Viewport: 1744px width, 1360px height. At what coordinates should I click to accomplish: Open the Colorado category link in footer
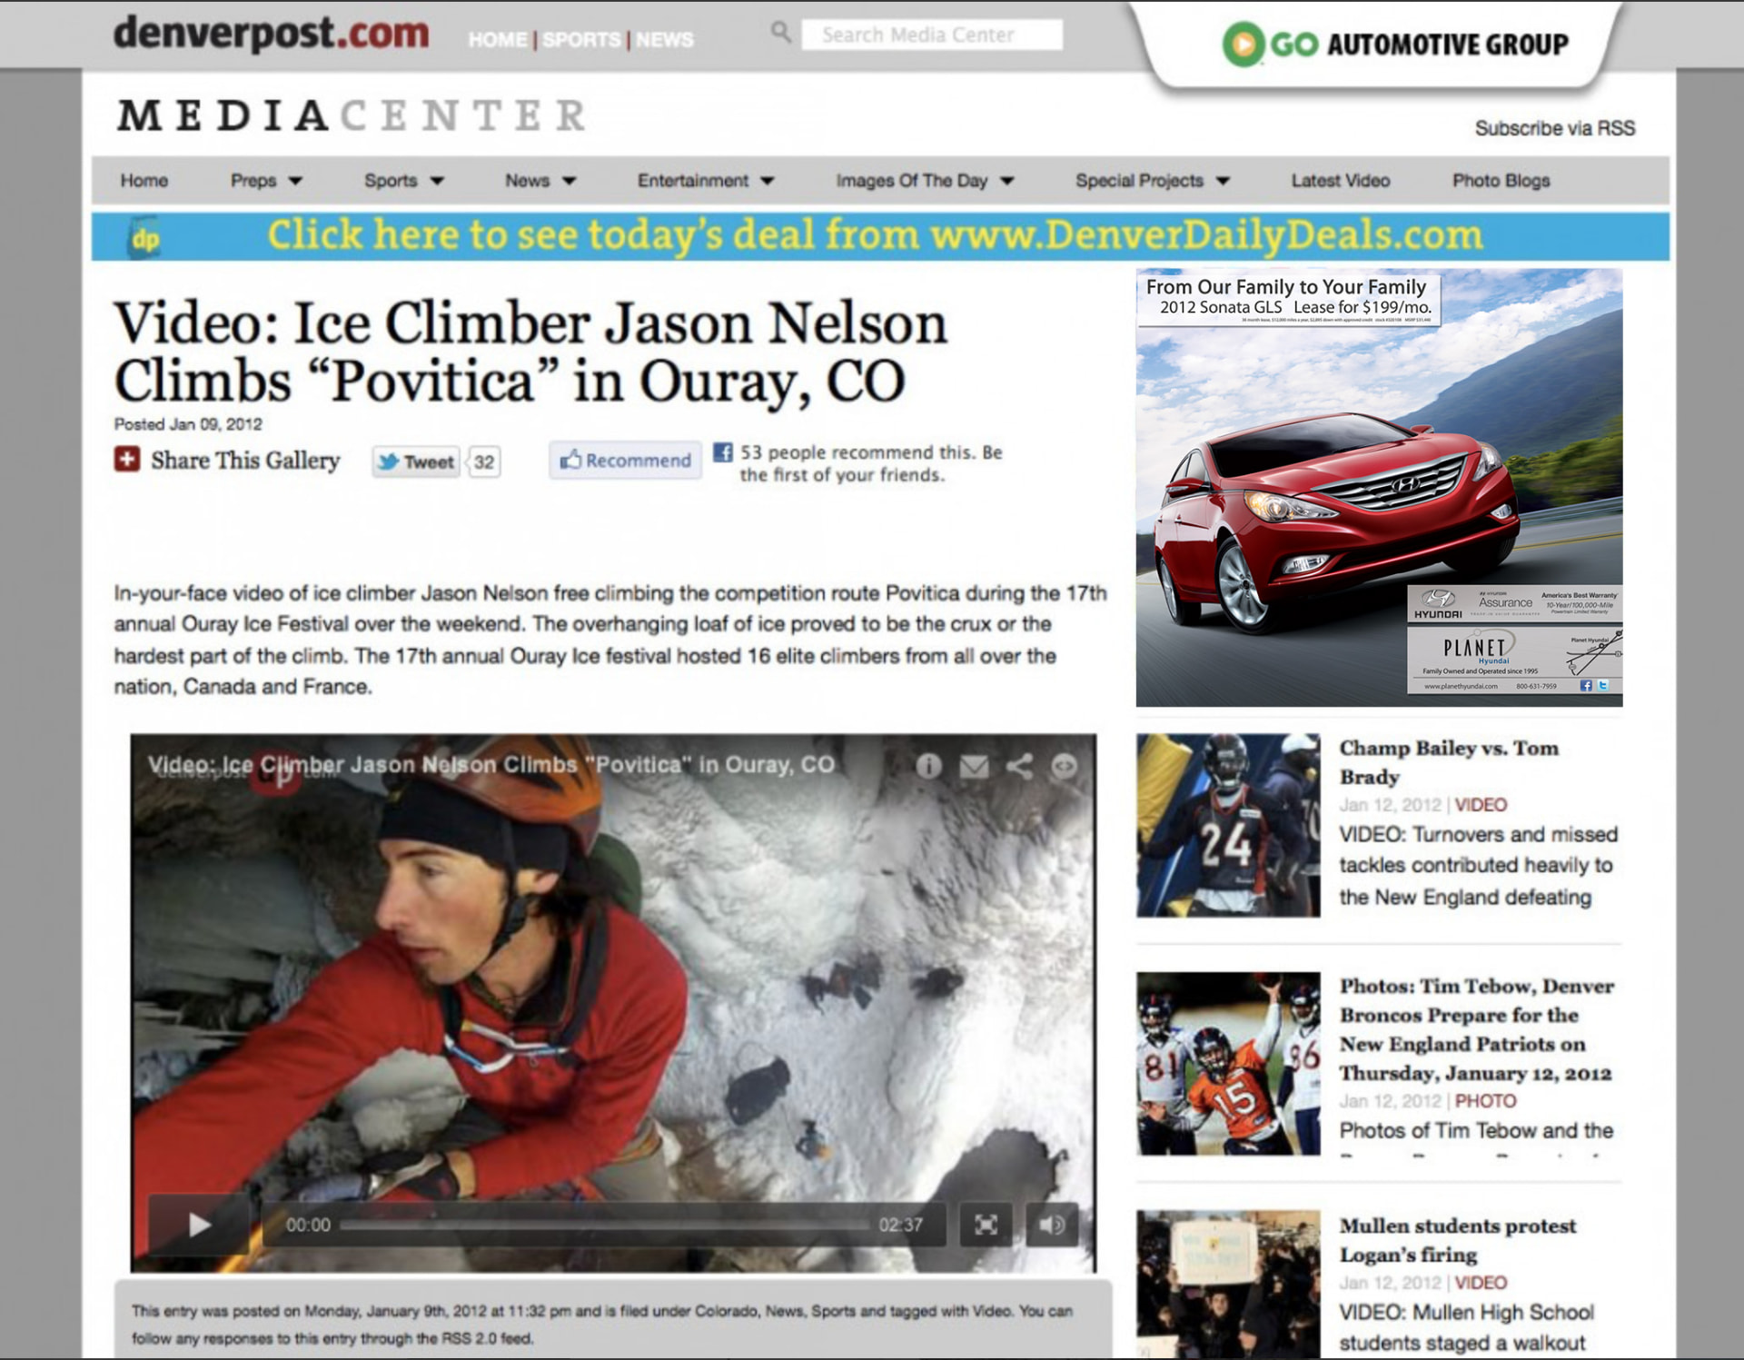(x=727, y=1311)
